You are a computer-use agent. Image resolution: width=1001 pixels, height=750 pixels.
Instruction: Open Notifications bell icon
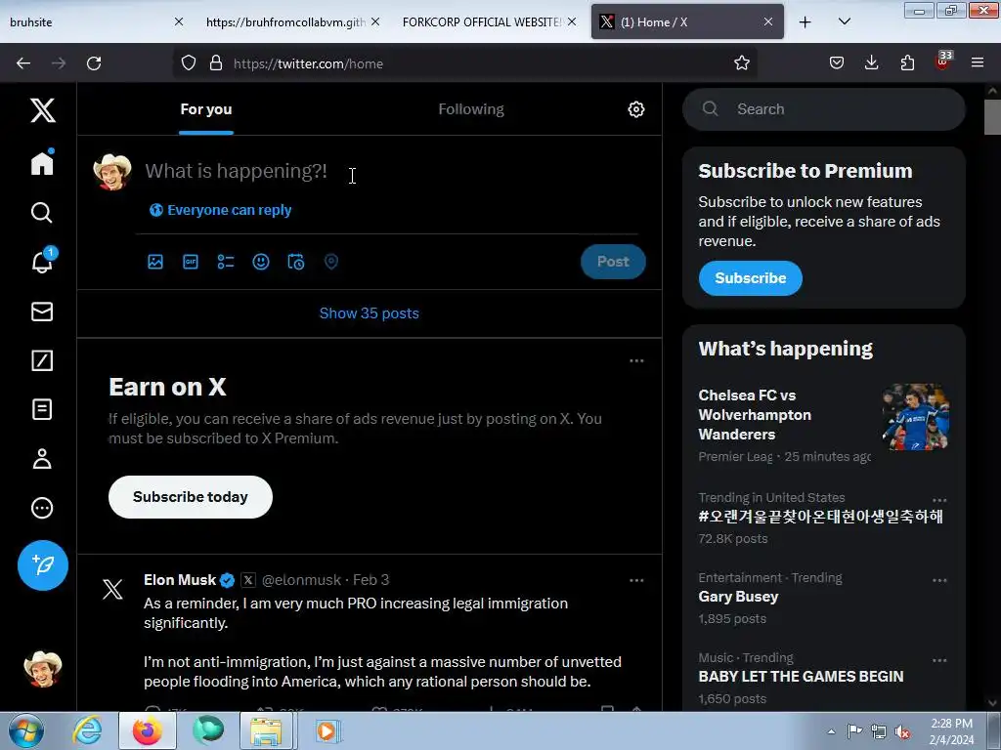[43, 261]
